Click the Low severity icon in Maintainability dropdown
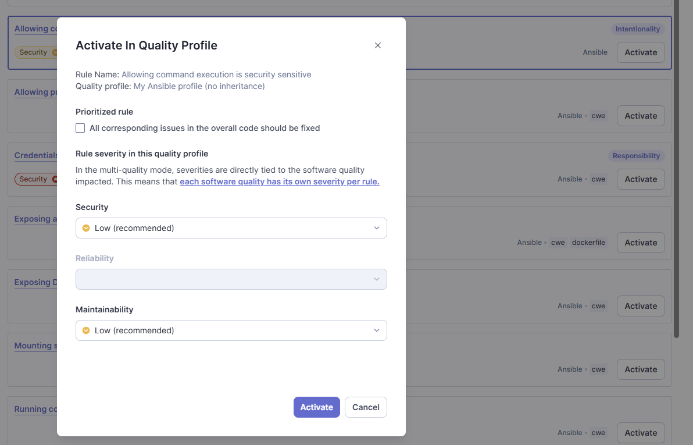 coord(86,330)
